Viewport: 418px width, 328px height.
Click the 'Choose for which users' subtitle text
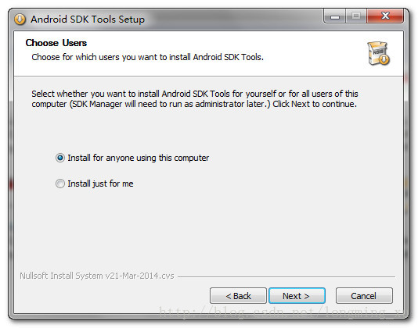pos(147,57)
